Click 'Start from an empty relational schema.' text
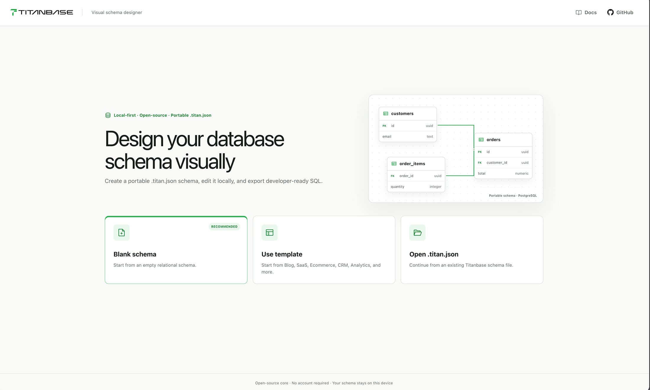This screenshot has height=390, width=650. (x=155, y=265)
